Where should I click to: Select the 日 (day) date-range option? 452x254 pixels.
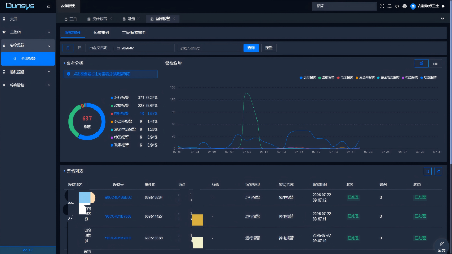tap(79, 48)
